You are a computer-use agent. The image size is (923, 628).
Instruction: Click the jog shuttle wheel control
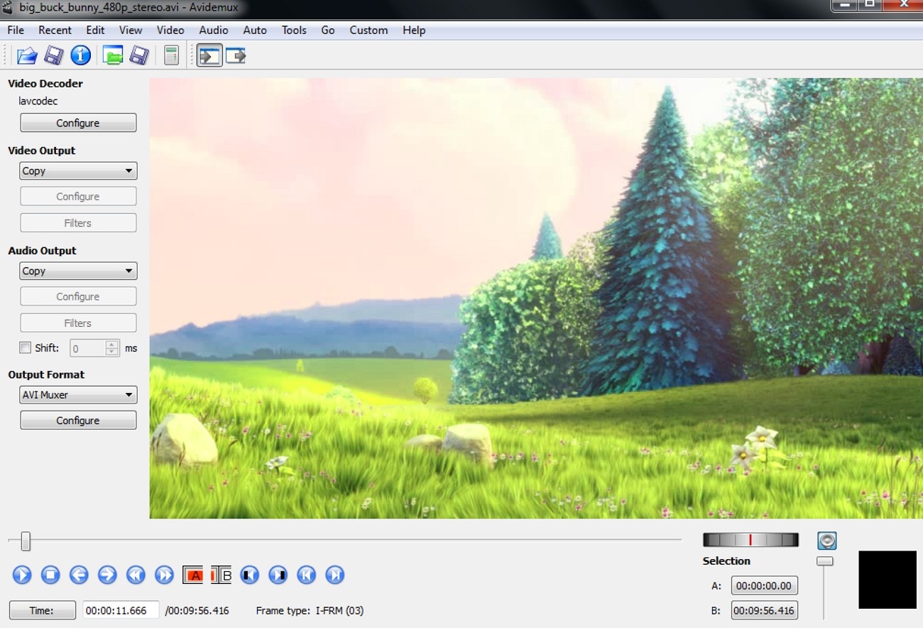click(750, 540)
